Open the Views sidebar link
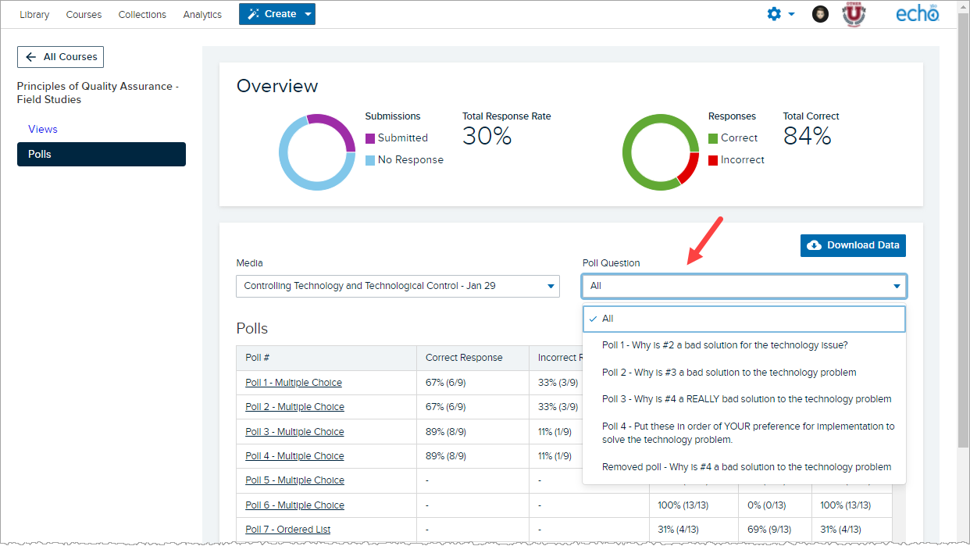970x546 pixels. 43,129
